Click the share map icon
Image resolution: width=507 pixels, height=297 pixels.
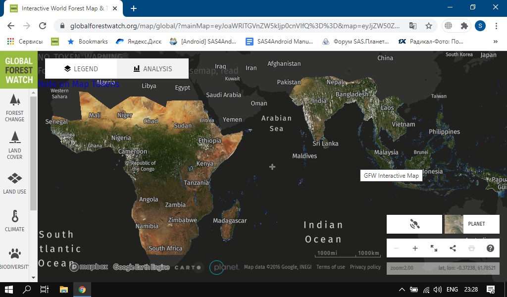(x=453, y=248)
